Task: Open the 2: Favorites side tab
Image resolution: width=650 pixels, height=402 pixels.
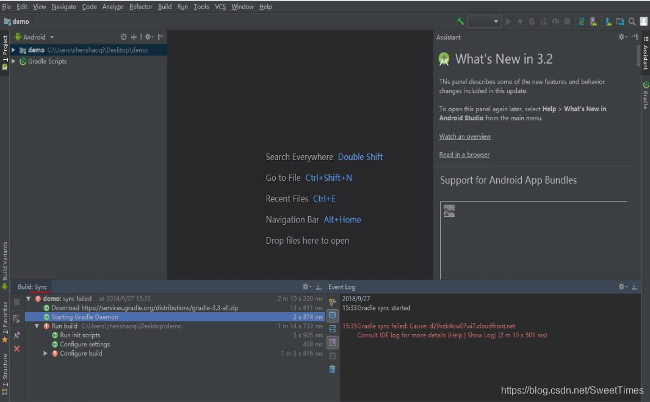Action: (x=5, y=322)
